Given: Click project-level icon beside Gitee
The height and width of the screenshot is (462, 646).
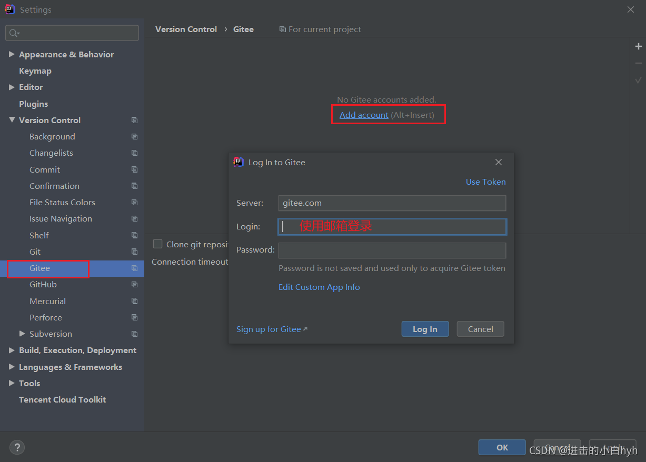Looking at the screenshot, I should click(135, 268).
